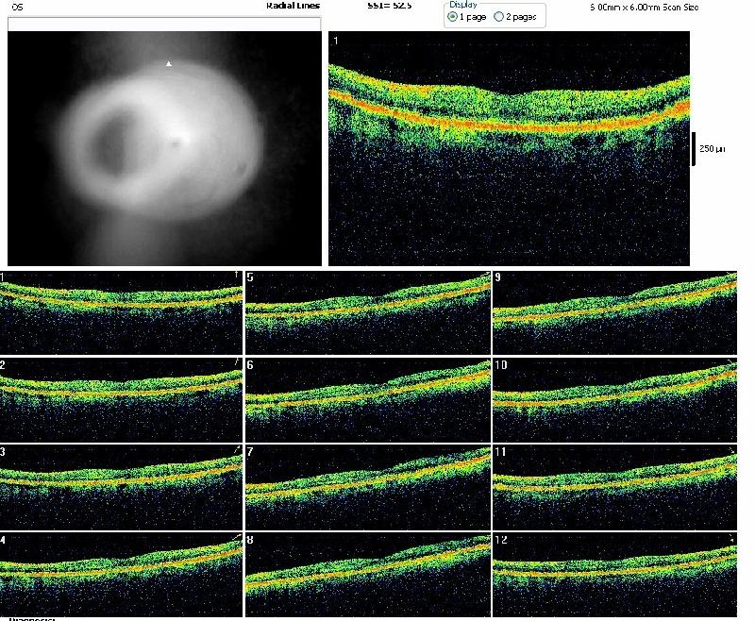Click the 'Display' group label

coord(462,5)
